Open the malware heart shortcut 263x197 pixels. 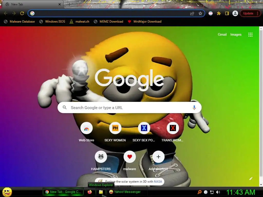coord(129,157)
